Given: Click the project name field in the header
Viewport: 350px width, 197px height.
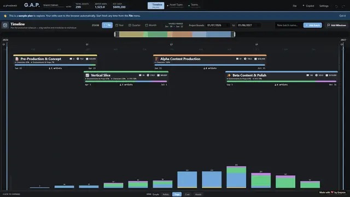Looking at the screenshot, I should pyautogui.click(x=54, y=5).
